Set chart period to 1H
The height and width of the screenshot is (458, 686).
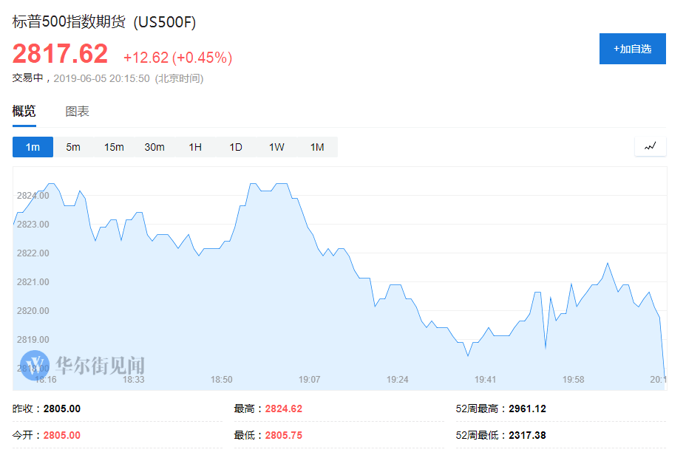tap(195, 147)
